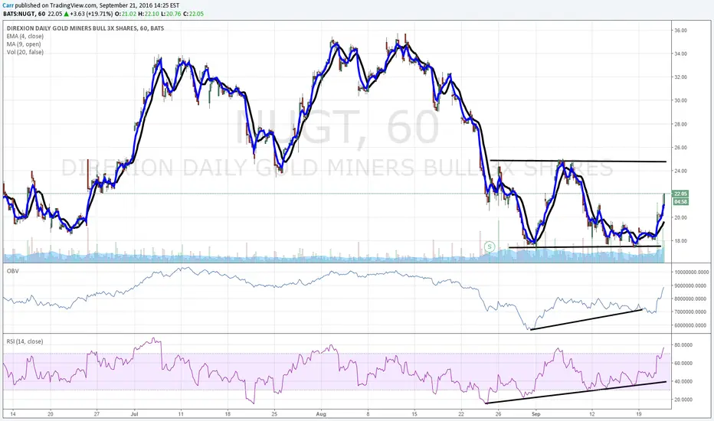This screenshot has width=714, height=421.
Task: Click the "18.00" price axis label
Action: [681, 241]
